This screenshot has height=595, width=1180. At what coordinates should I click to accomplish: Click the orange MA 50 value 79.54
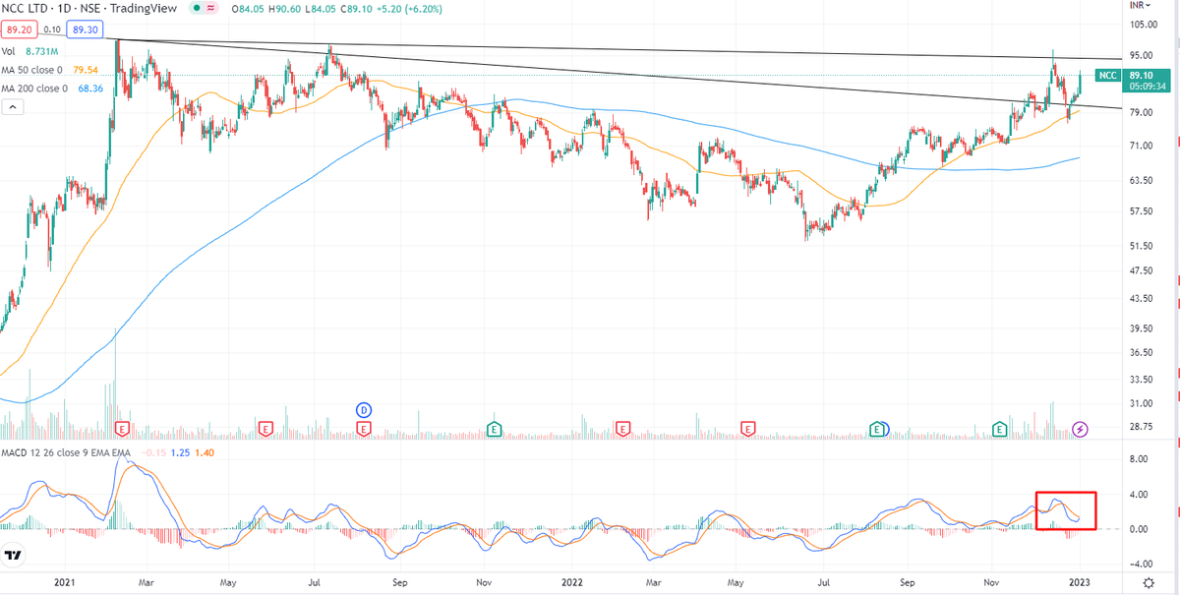coord(85,70)
